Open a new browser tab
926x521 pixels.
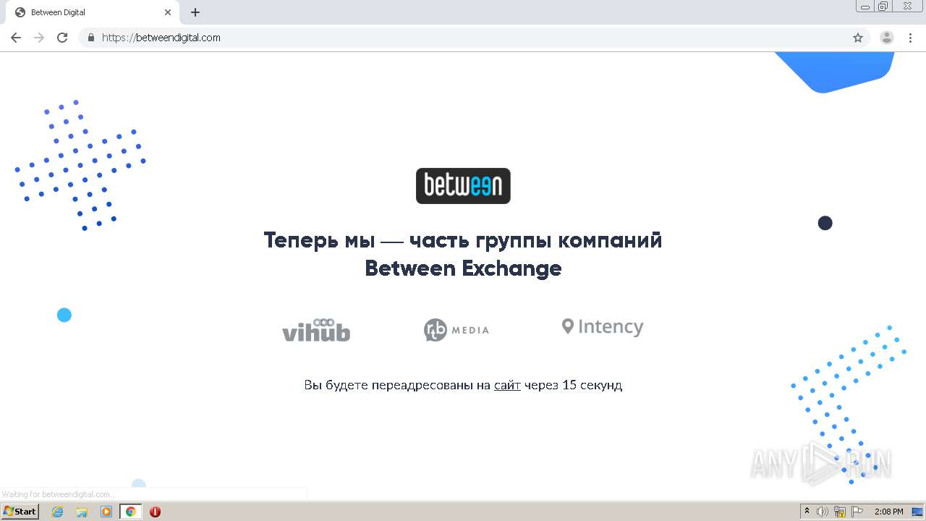pyautogui.click(x=195, y=12)
